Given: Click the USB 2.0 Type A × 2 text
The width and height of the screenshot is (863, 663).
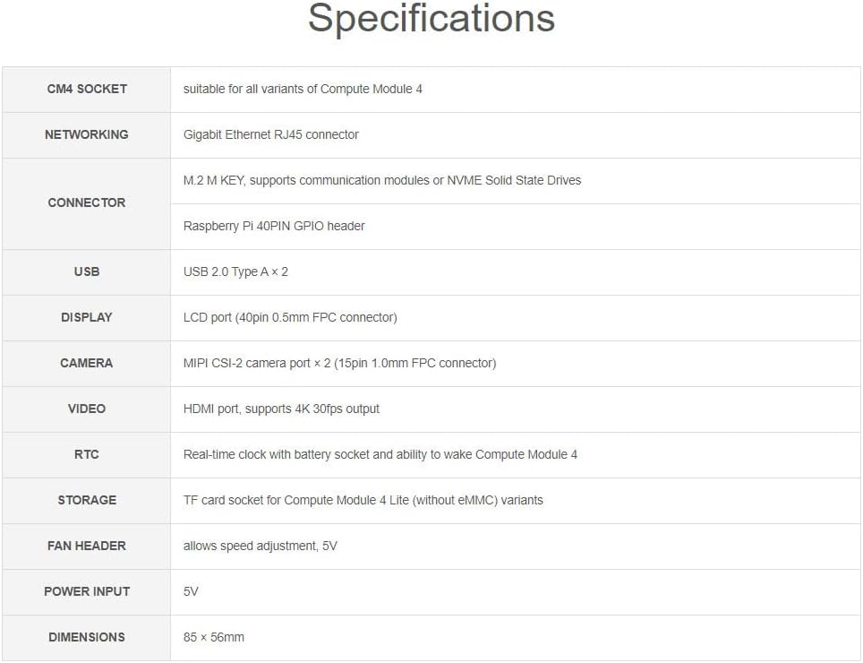Looking at the screenshot, I should [235, 271].
